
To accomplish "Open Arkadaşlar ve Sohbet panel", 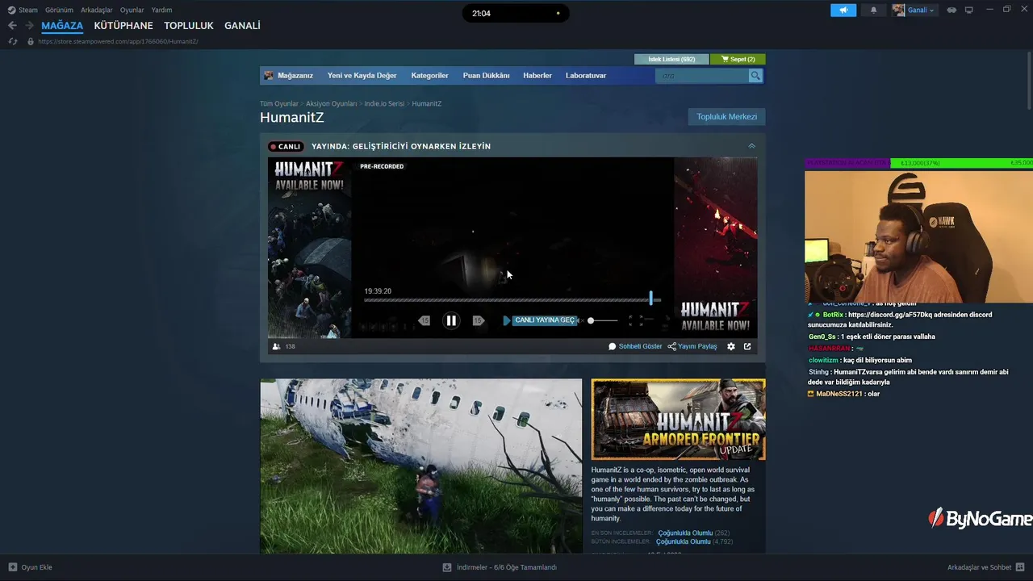I will pos(986,567).
